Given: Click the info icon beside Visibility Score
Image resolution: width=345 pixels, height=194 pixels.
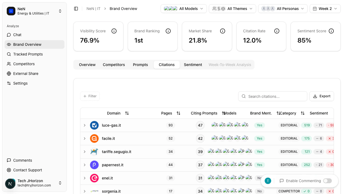Looking at the screenshot, I should [x=114, y=31].
